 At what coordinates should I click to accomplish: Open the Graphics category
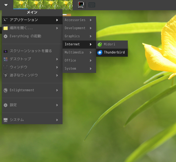79,36
